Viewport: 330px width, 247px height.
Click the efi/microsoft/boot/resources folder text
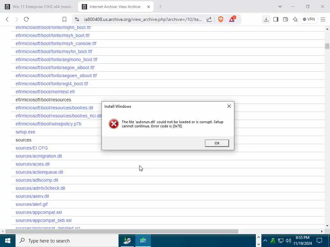tap(43, 100)
